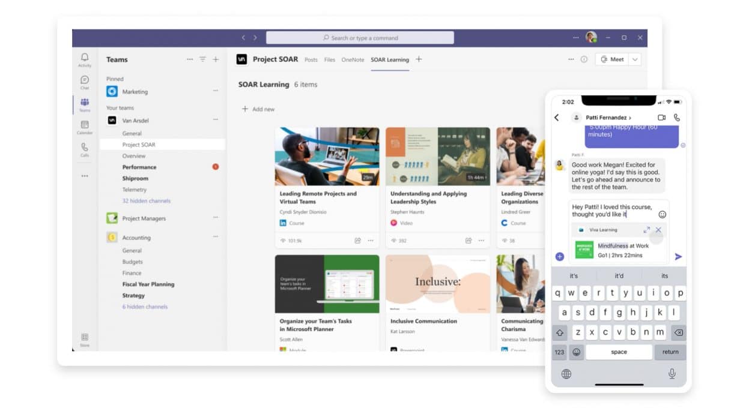Viewport: 749px width, 408px height.
Task: Click Add new in SOAR Learning
Action: point(258,109)
